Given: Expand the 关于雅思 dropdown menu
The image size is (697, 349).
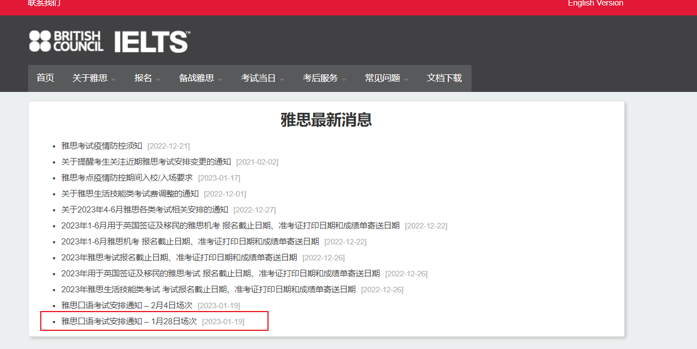Looking at the screenshot, I should point(94,78).
